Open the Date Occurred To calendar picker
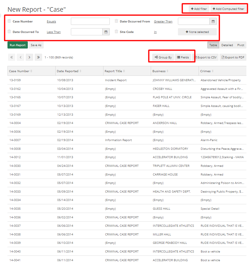The image size is (250, 263). pos(106,31)
